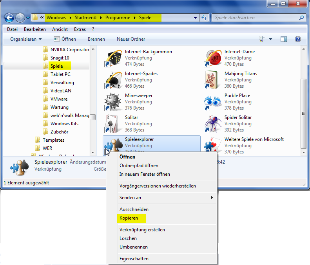
Task: Choose Löschen in the context menu
Action: coord(128,238)
